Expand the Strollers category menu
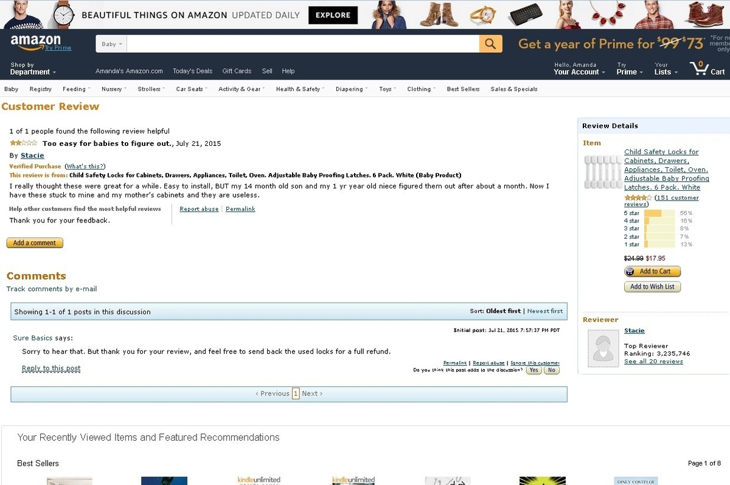Screen dimensions: 730x485 click(151, 89)
